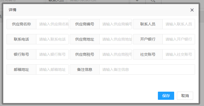Focus the 邮箱地址 input field
Screen dimensions: 204x106
52,69
